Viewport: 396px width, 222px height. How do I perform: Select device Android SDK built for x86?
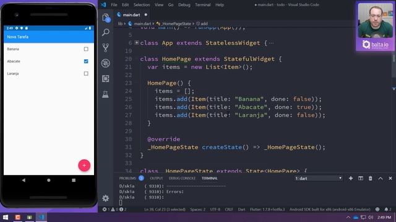click(330, 210)
